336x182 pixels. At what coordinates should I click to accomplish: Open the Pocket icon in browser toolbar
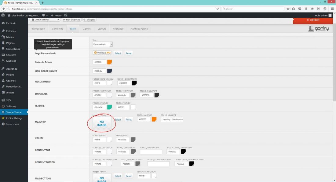click(x=300, y=9)
